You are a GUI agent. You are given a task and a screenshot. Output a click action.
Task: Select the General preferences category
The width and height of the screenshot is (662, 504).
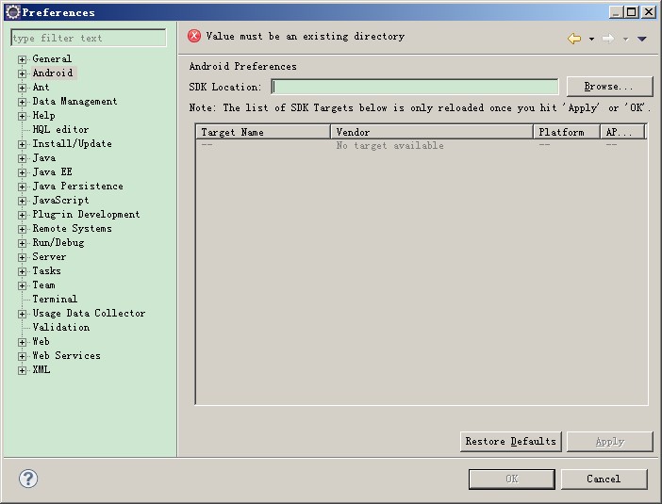click(x=52, y=58)
